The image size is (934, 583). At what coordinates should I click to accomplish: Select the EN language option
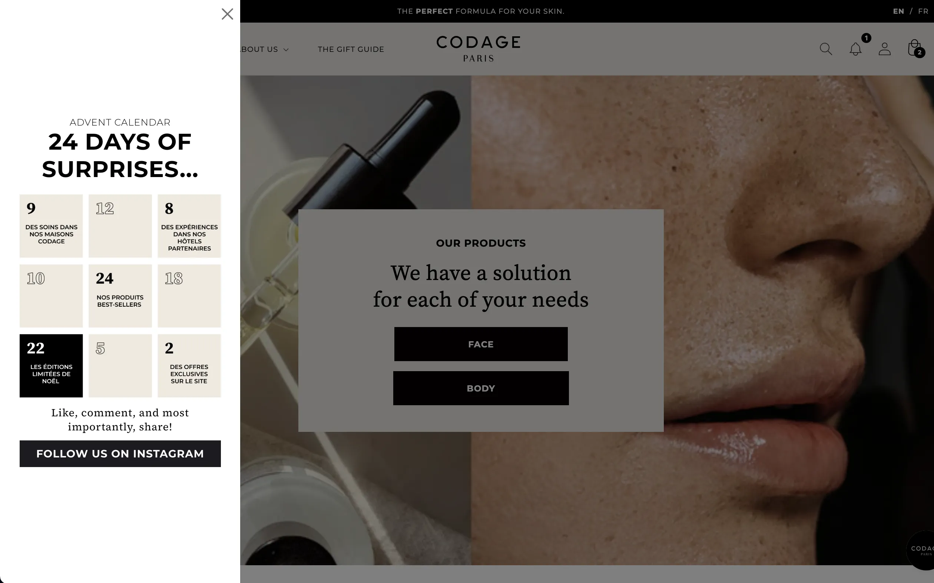[x=898, y=11]
